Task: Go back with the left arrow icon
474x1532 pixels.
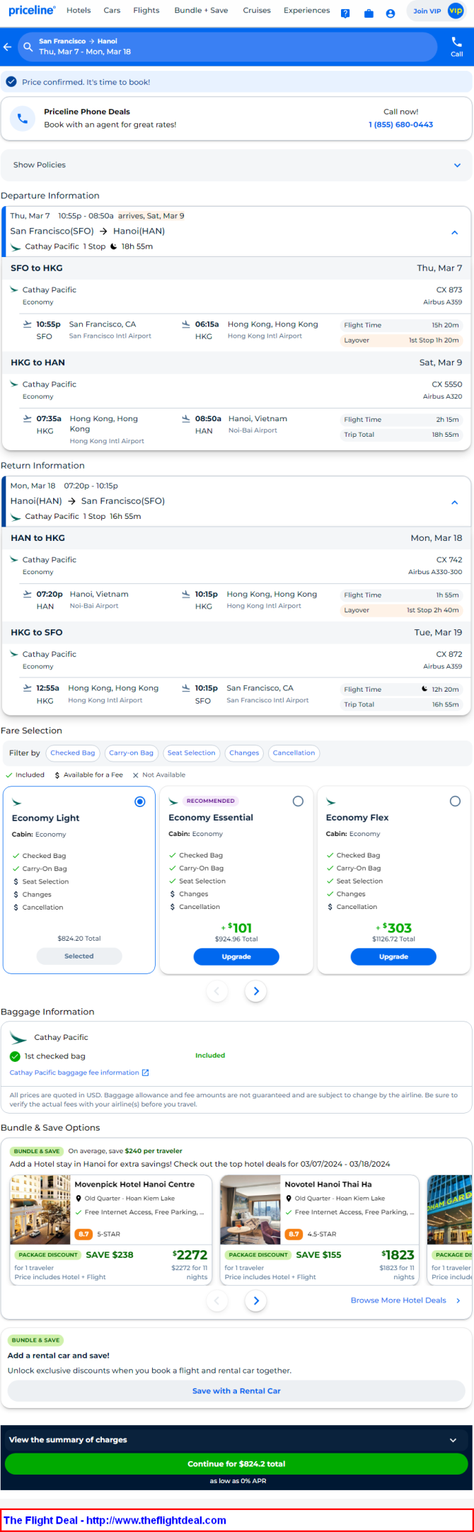Action: point(8,47)
